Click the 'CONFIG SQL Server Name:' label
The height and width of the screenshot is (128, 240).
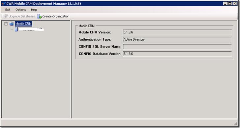click(100, 47)
